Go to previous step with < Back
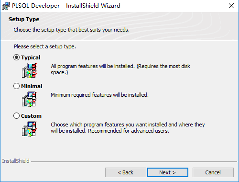The height and width of the screenshot is (182, 239). [x=126, y=172]
